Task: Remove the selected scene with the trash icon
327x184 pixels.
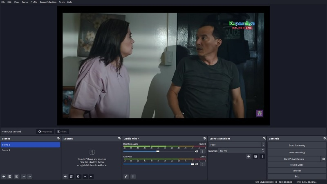Action: click(x=10, y=177)
